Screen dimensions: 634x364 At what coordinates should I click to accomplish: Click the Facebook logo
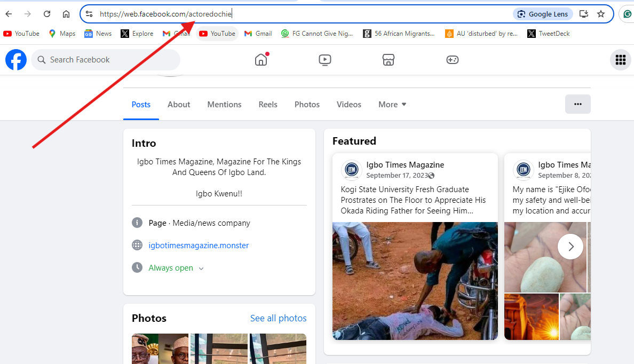point(16,60)
